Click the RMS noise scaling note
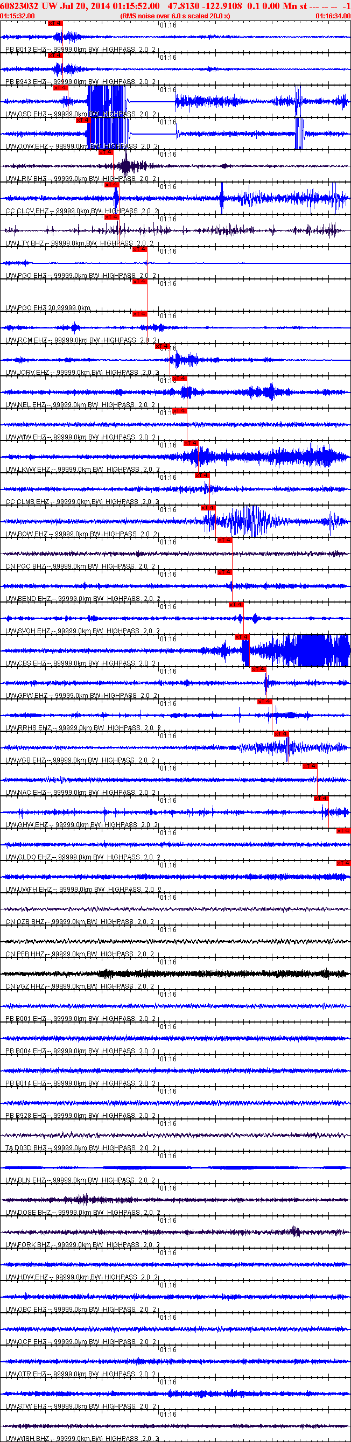The height and width of the screenshot is (1442, 351). [x=174, y=16]
